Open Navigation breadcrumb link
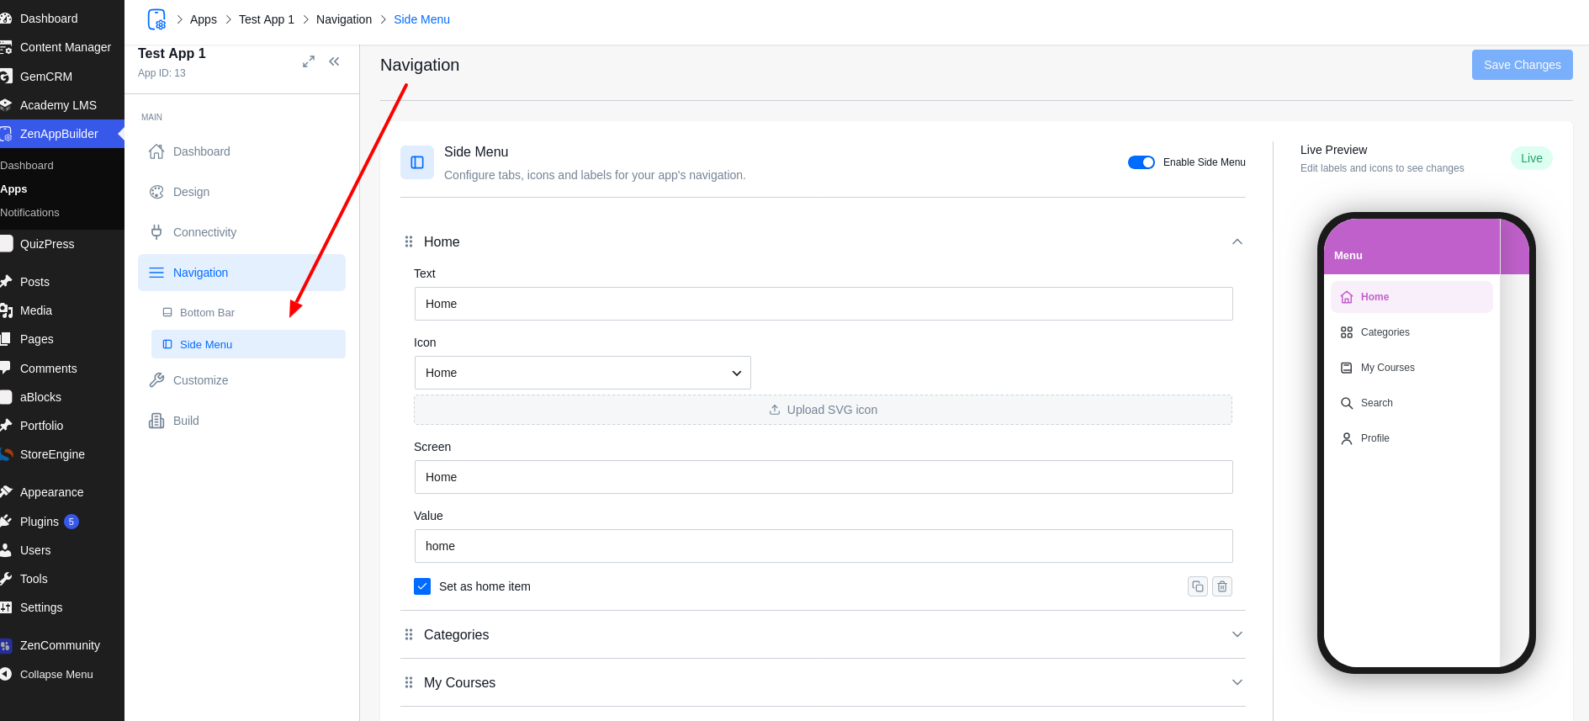 pos(344,19)
